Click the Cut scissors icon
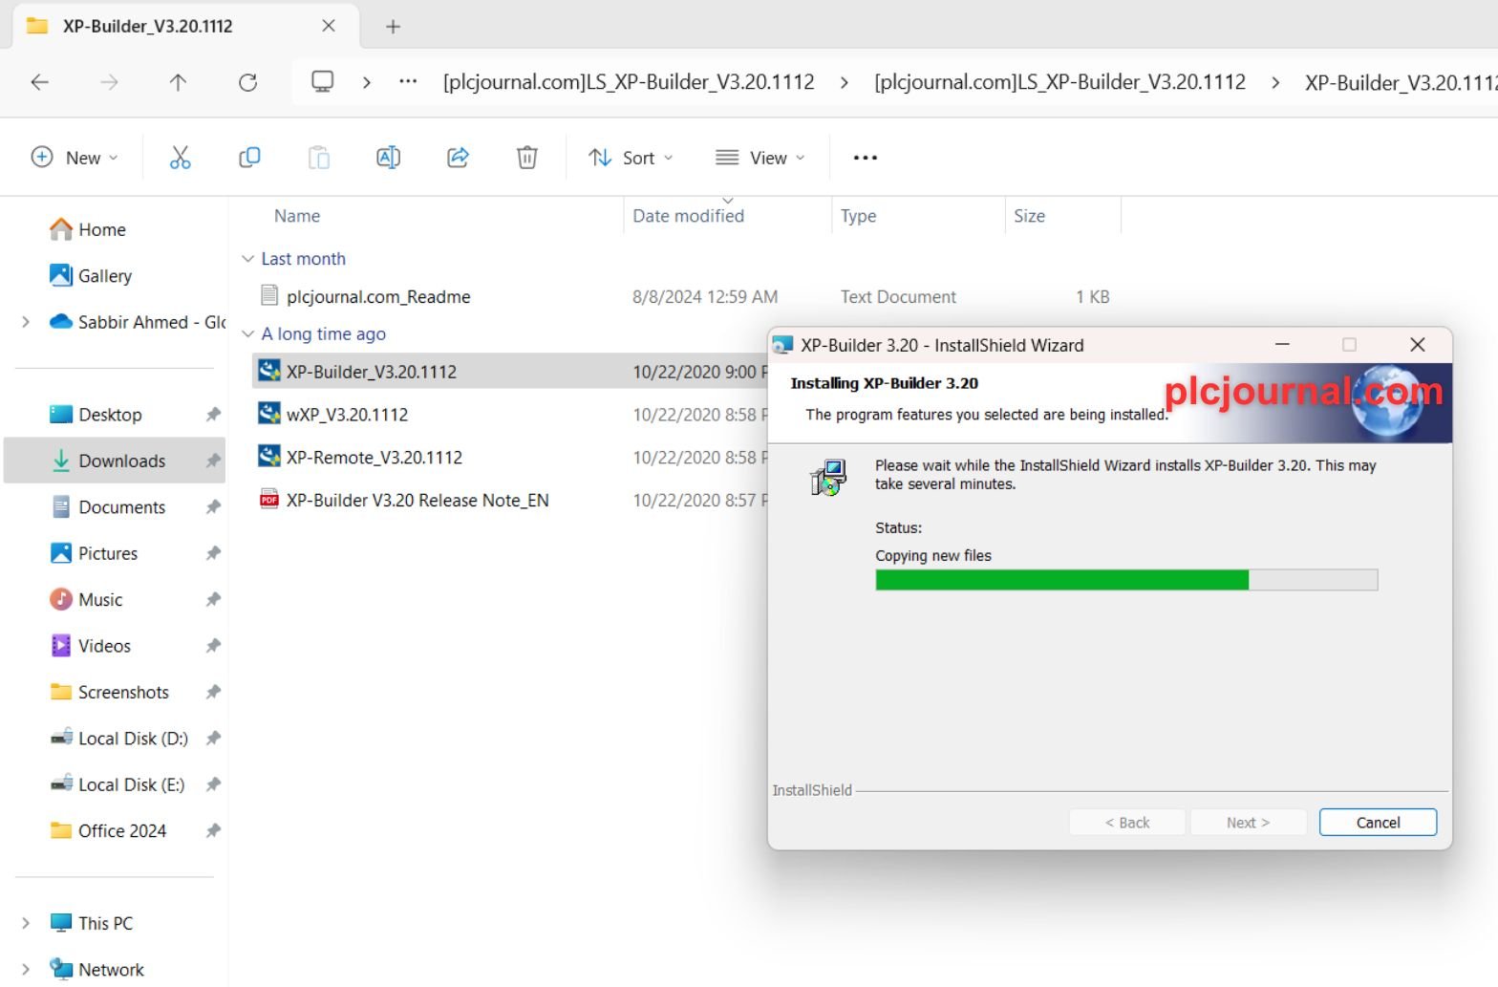 (x=180, y=158)
